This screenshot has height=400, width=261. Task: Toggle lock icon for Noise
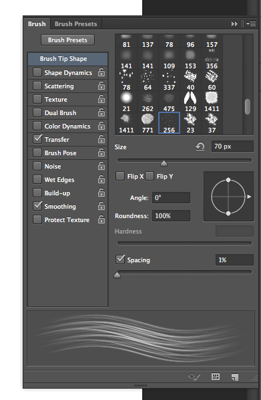[101, 166]
